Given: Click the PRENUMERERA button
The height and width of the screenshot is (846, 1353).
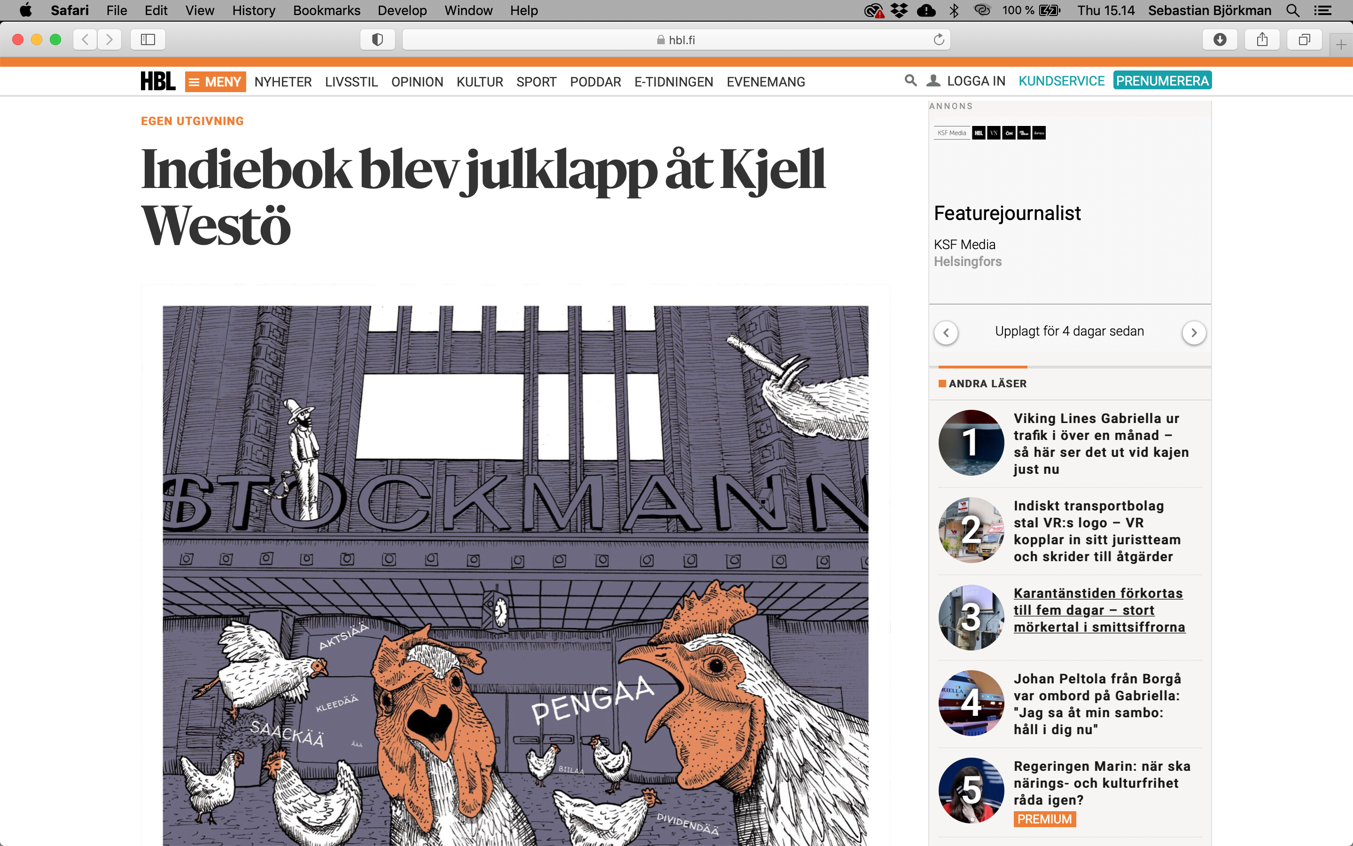Looking at the screenshot, I should pyautogui.click(x=1162, y=80).
